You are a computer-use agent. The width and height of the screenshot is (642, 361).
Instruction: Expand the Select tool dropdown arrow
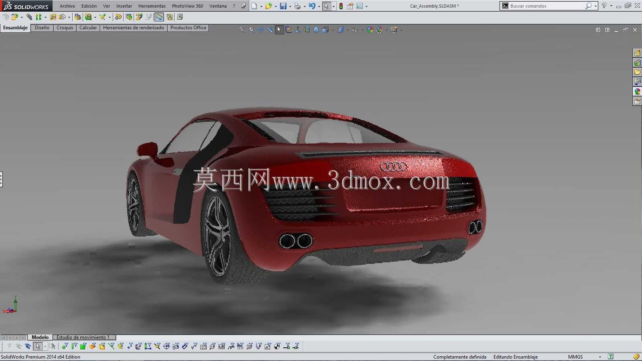click(333, 6)
